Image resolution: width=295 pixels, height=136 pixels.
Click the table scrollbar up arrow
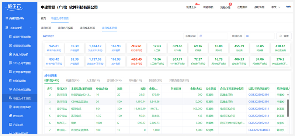click(288, 95)
